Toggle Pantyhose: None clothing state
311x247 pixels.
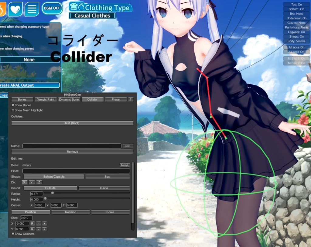tap(296, 27)
